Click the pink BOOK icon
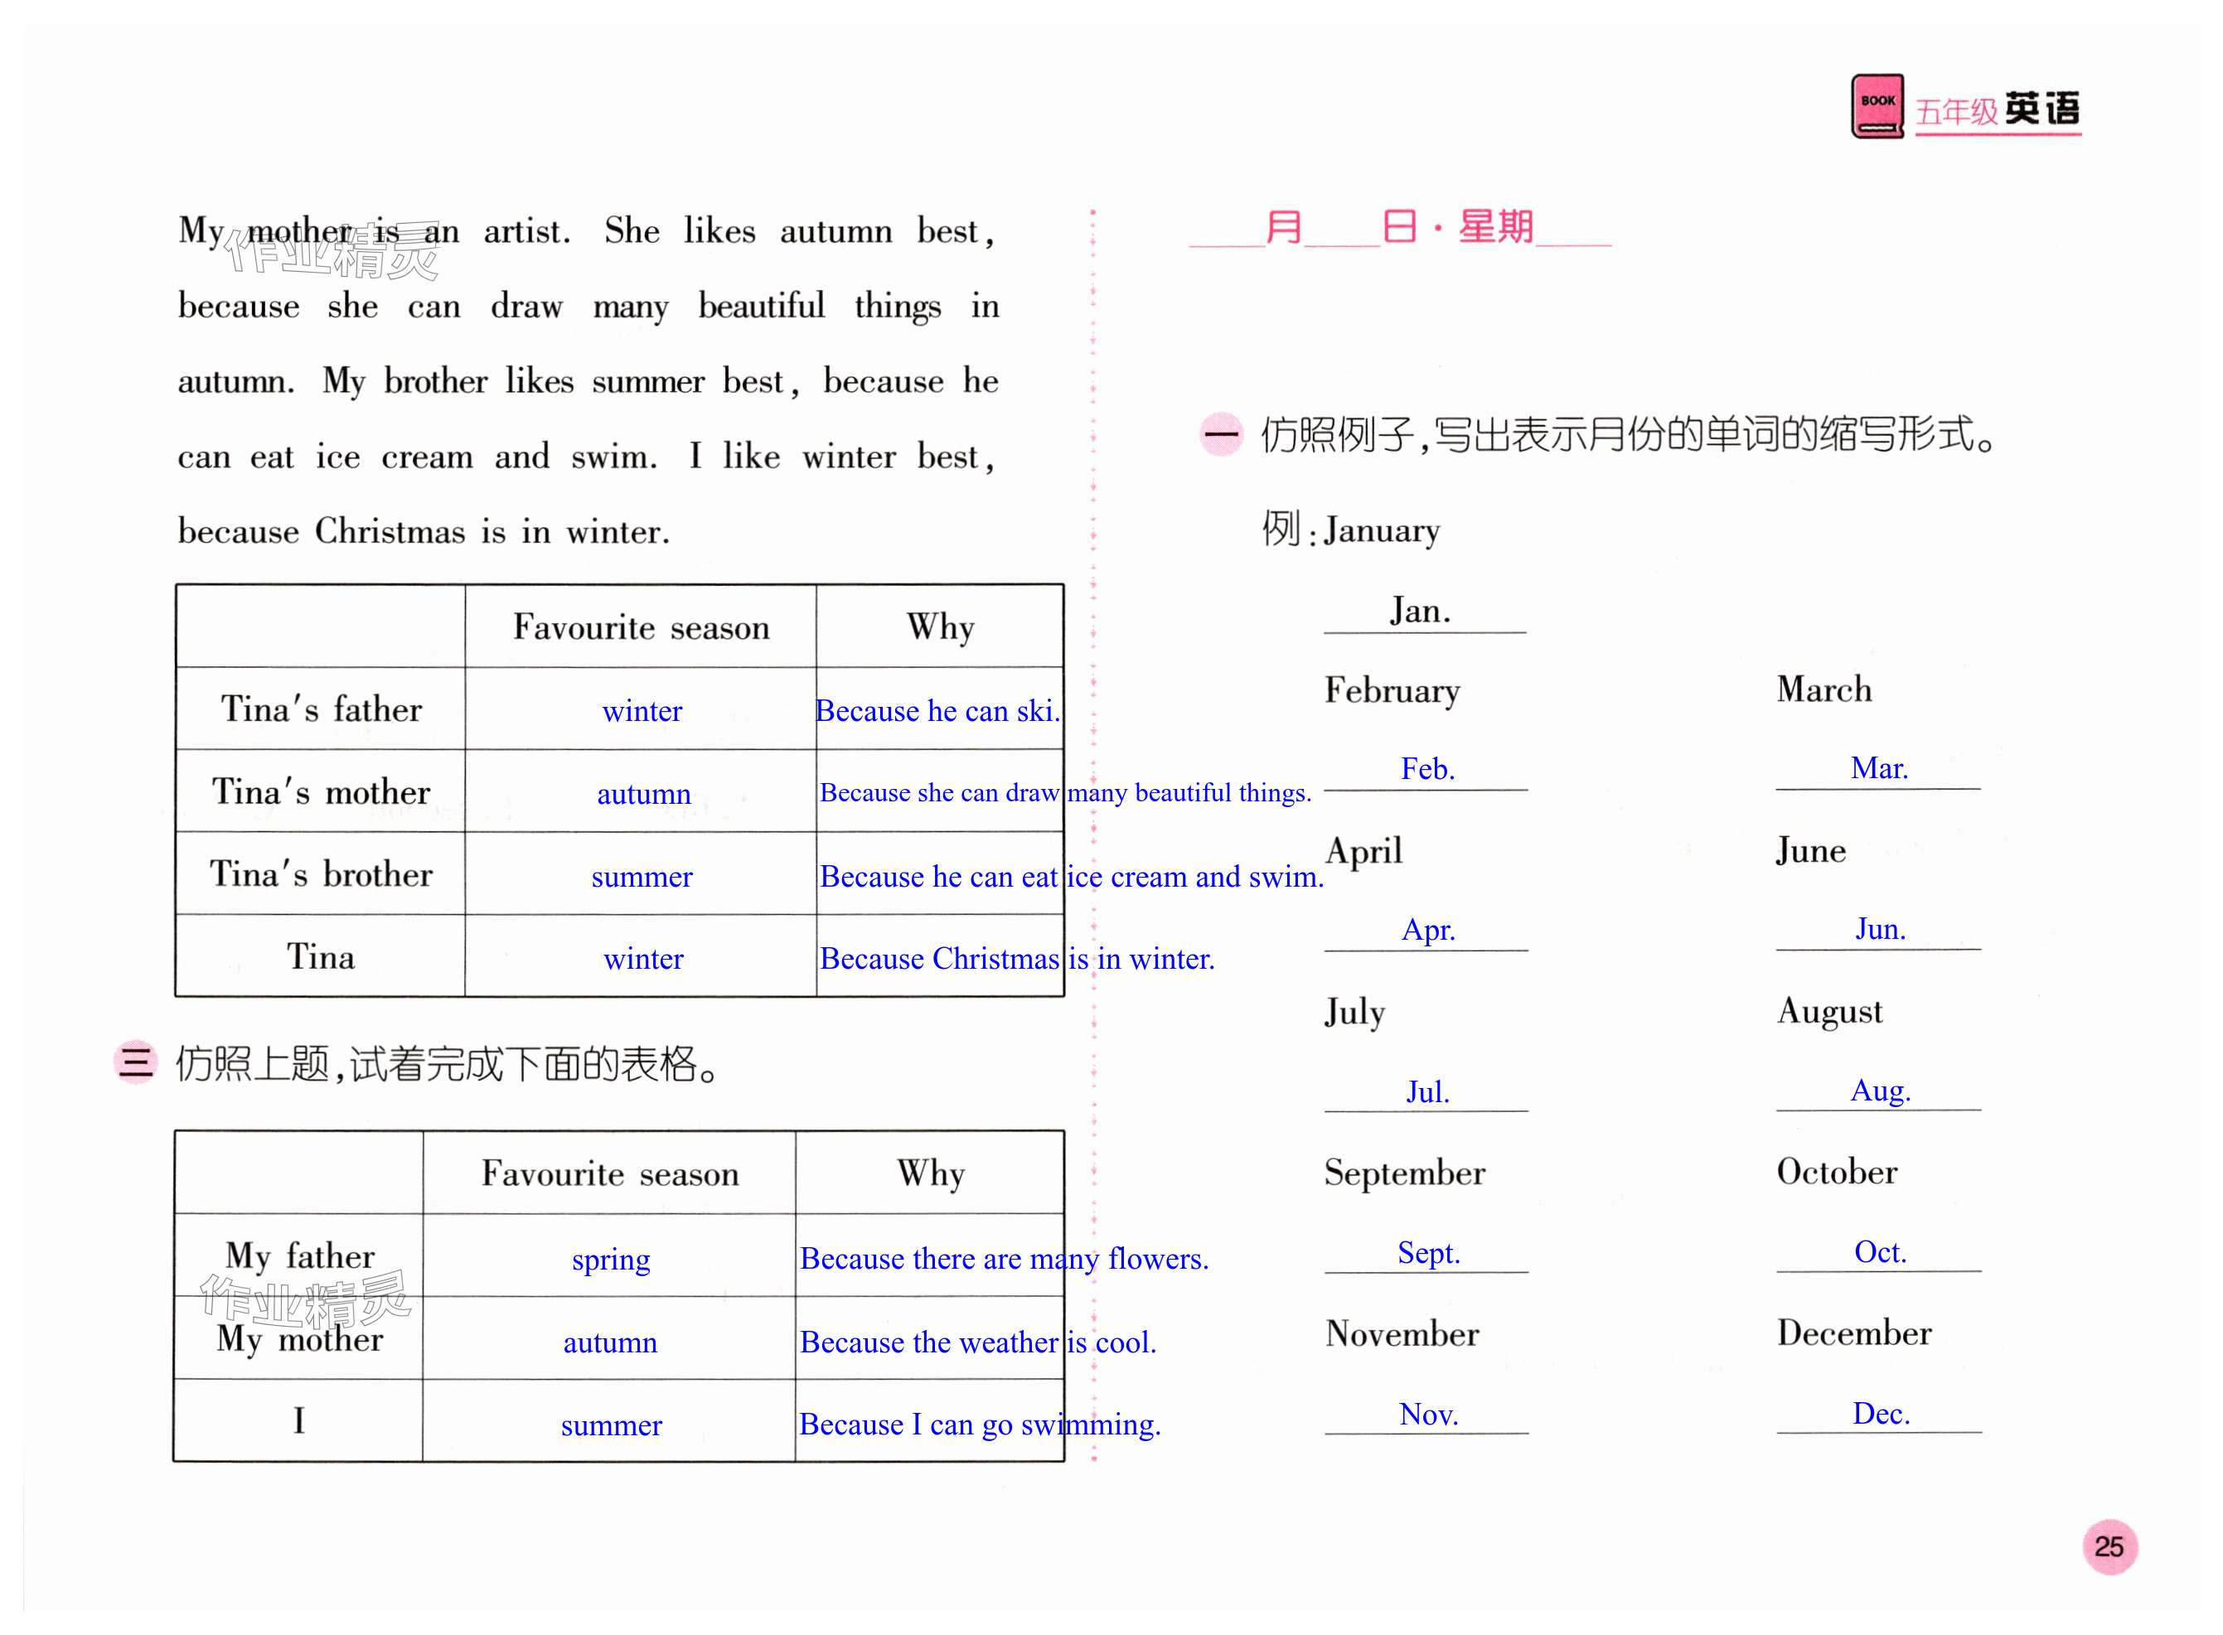Viewport: 2223px width, 1635px height. tap(1876, 106)
